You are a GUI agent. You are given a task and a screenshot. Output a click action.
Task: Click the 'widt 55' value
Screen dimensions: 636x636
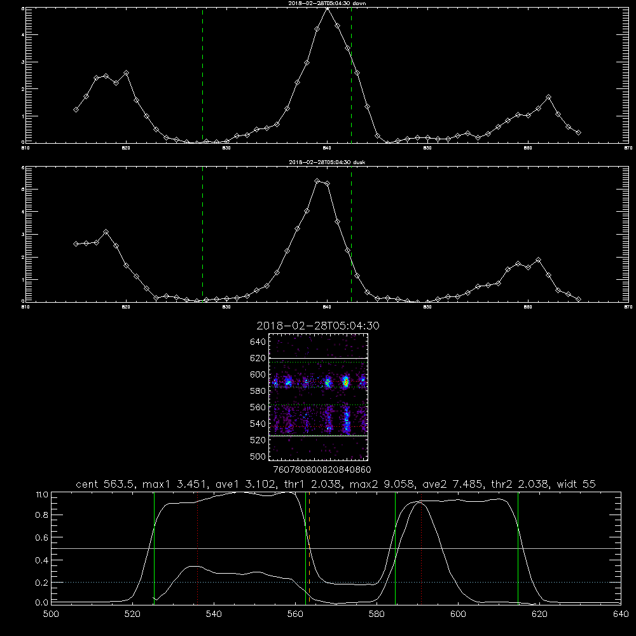[x=576, y=484]
